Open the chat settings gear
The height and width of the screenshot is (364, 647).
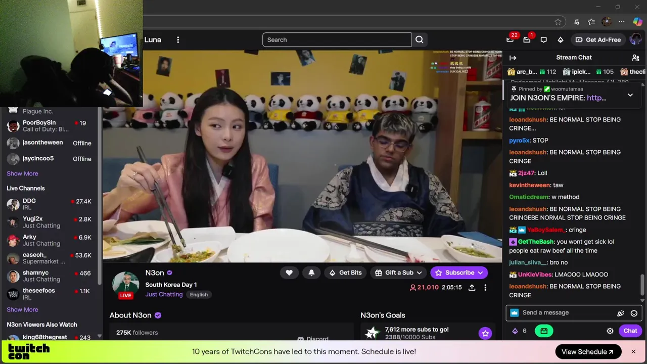click(610, 331)
